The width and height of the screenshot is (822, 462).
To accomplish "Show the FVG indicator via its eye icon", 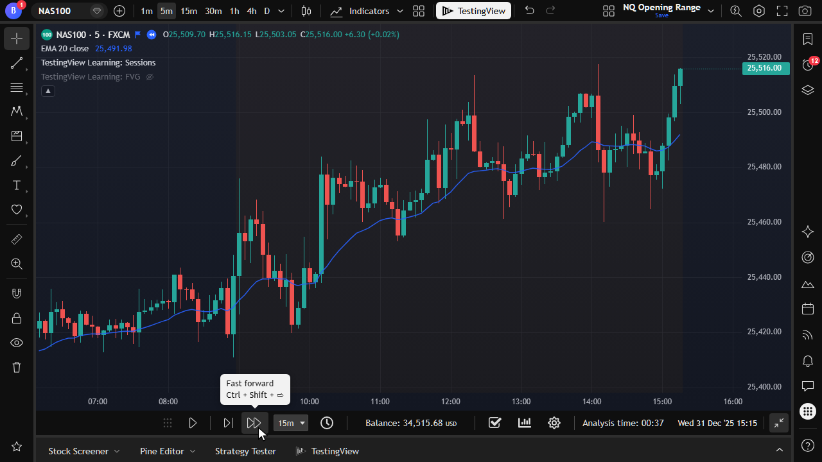I will coord(150,77).
